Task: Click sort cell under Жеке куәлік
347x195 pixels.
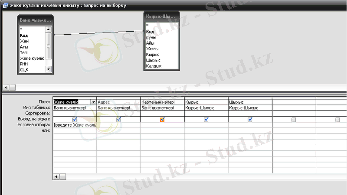Action: click(x=75, y=114)
